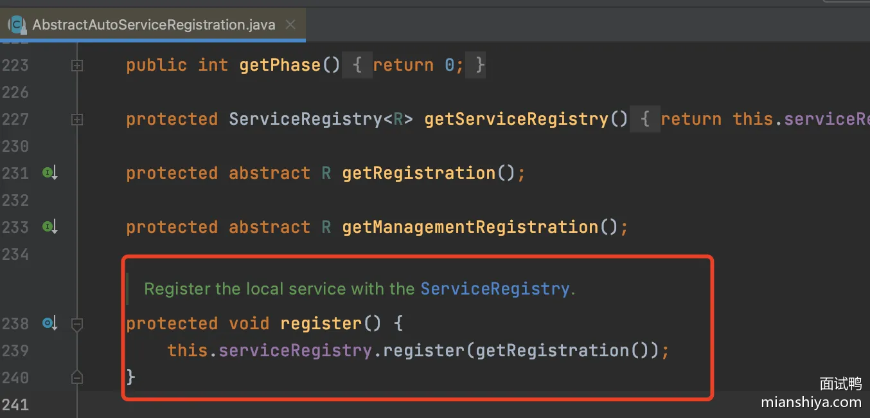Click the implemented-method gutter icon on line 231
The height and width of the screenshot is (418, 870).
click(x=50, y=173)
